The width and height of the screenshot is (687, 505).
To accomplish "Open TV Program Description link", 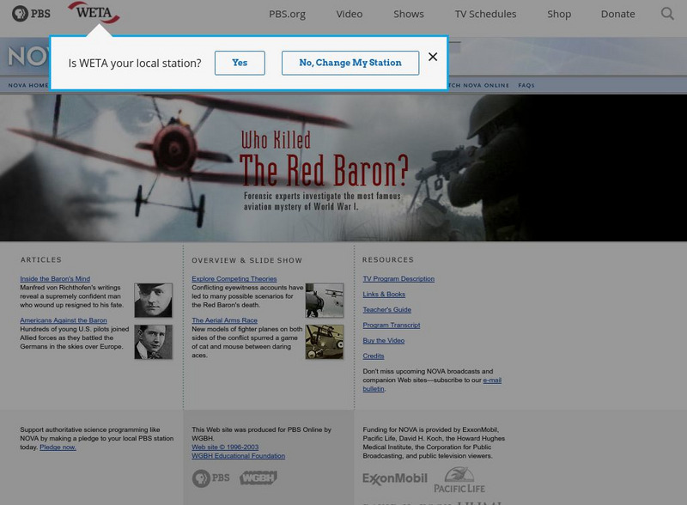I will [x=398, y=279].
